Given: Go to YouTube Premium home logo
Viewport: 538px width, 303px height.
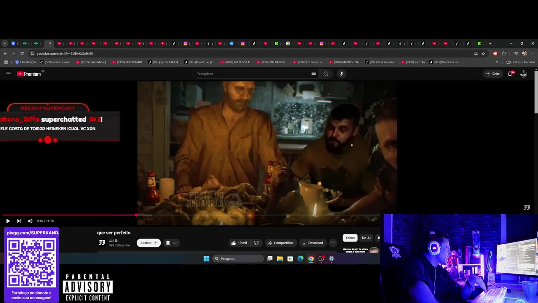Looking at the screenshot, I should [x=29, y=74].
